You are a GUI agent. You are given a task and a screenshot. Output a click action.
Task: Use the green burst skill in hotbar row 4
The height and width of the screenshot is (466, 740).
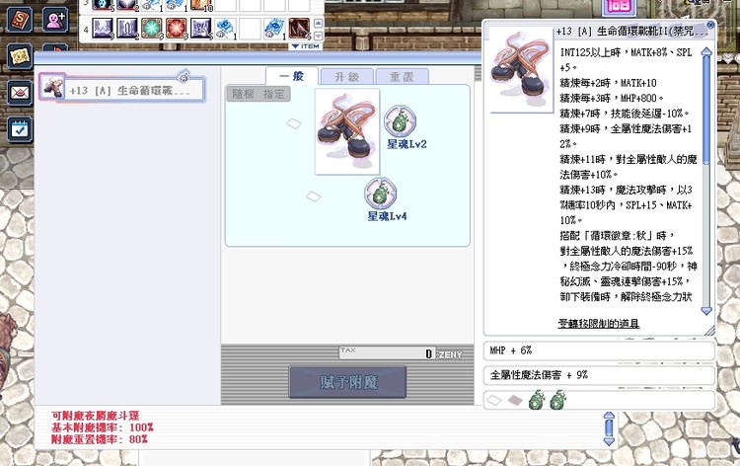point(152,29)
